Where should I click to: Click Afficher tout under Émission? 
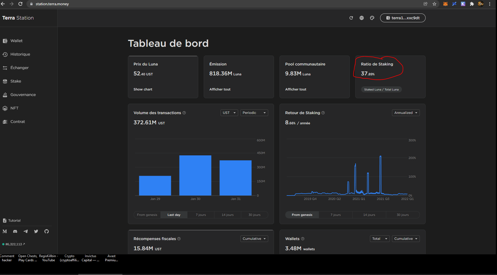coord(220,89)
